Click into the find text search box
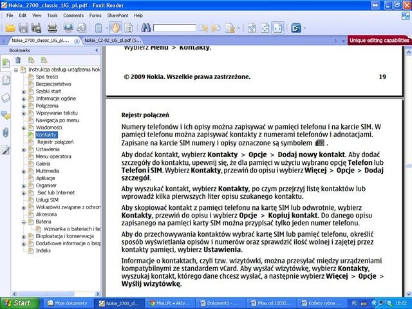The image size is (412, 309). [x=174, y=28]
